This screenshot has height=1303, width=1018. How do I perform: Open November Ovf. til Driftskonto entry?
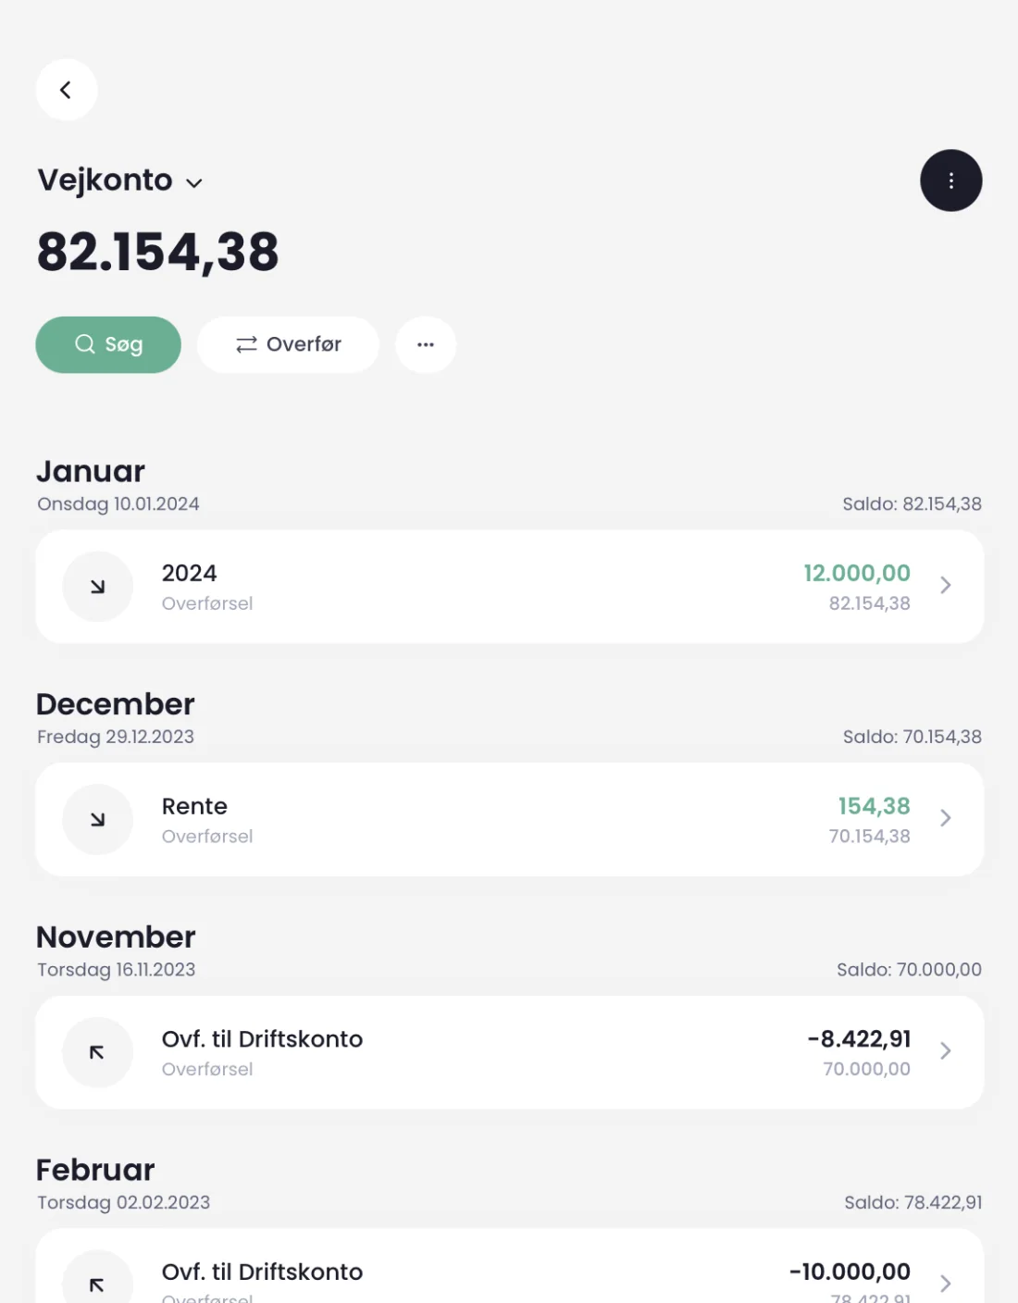(x=509, y=1052)
